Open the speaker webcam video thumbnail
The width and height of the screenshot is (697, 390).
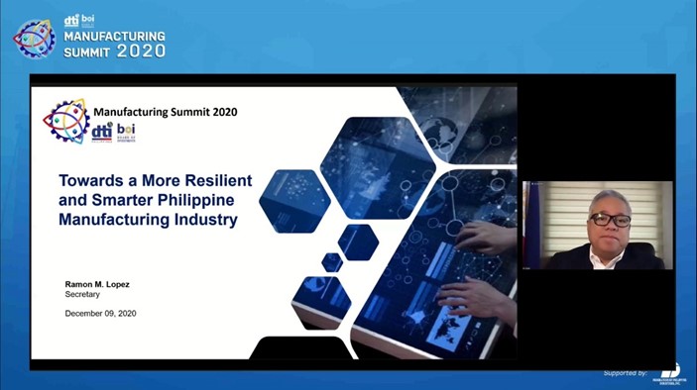point(598,225)
